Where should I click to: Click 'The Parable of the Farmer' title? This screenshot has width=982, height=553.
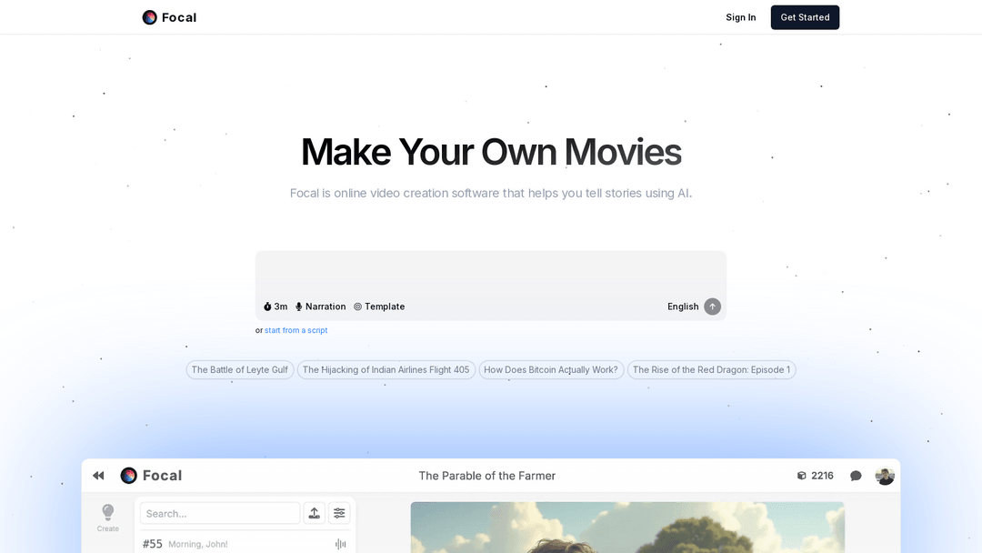487,476
